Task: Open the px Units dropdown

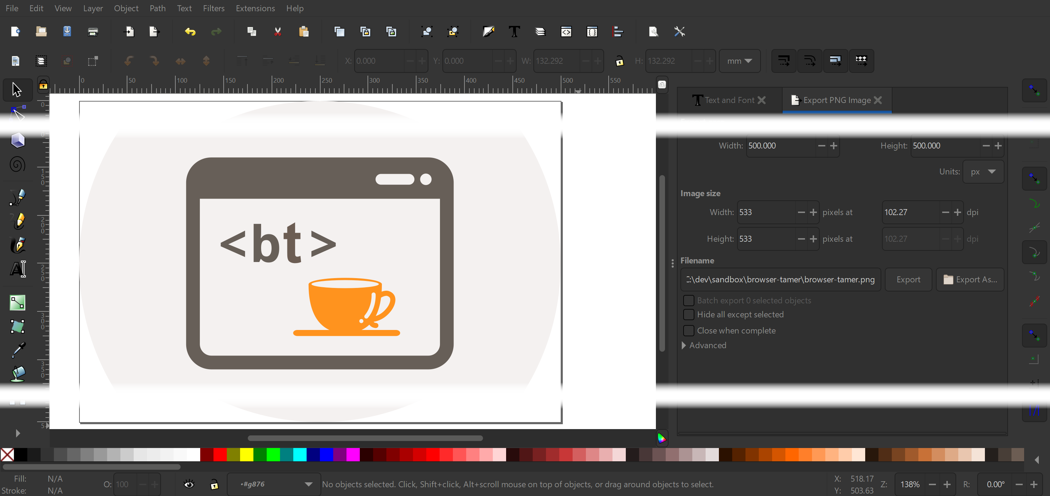Action: [x=983, y=172]
